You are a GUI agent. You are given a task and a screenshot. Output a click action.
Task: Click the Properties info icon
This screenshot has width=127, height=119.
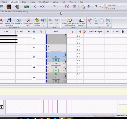pos(18,20)
